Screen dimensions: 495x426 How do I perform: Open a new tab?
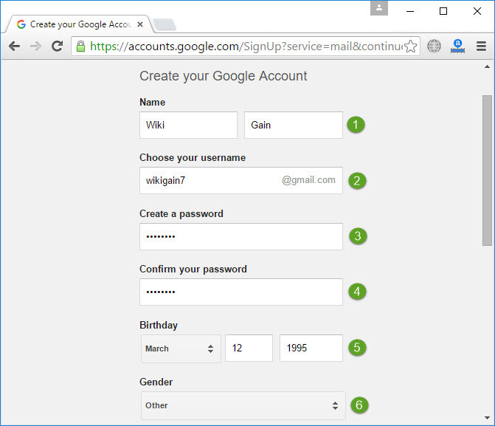[x=164, y=25]
